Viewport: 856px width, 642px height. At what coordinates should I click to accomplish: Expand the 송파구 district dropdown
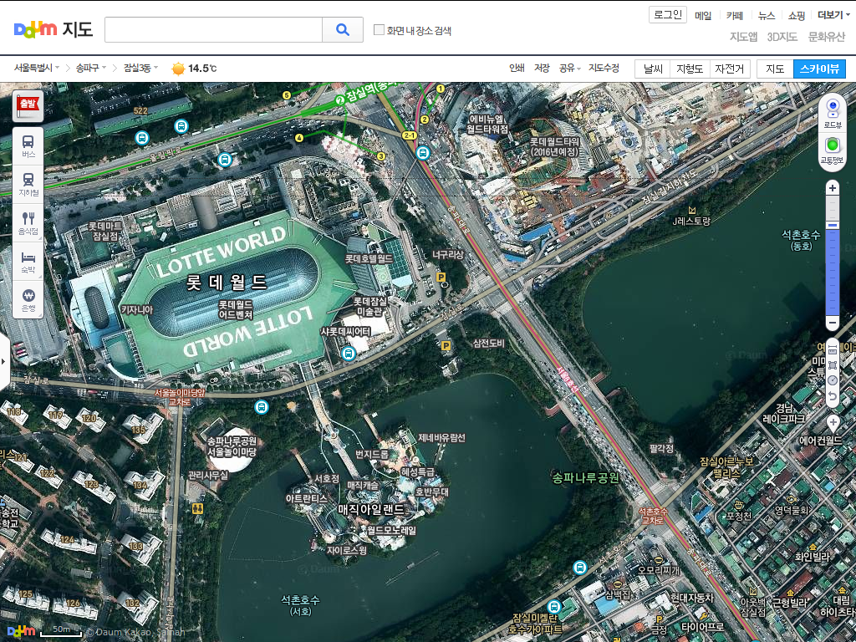click(91, 68)
